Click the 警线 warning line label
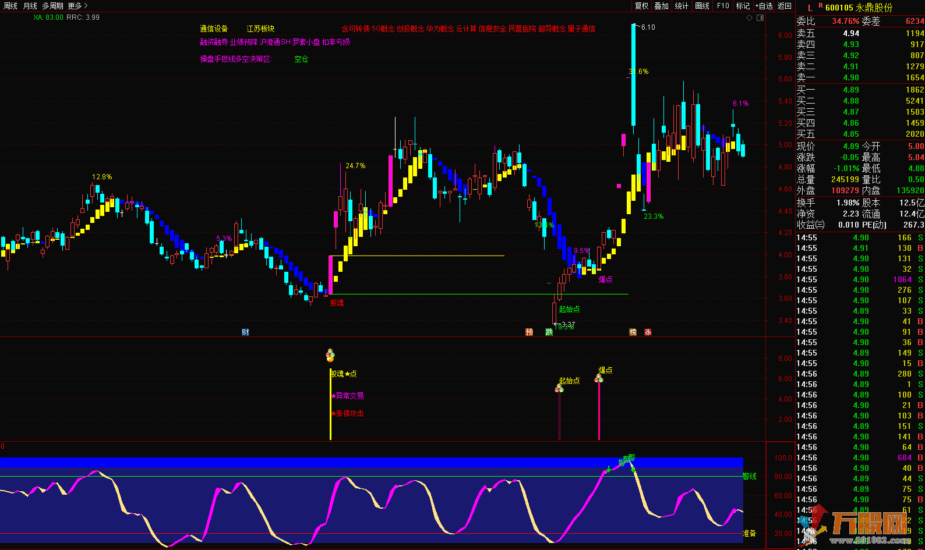Viewport: 925px width, 550px height. click(x=750, y=476)
